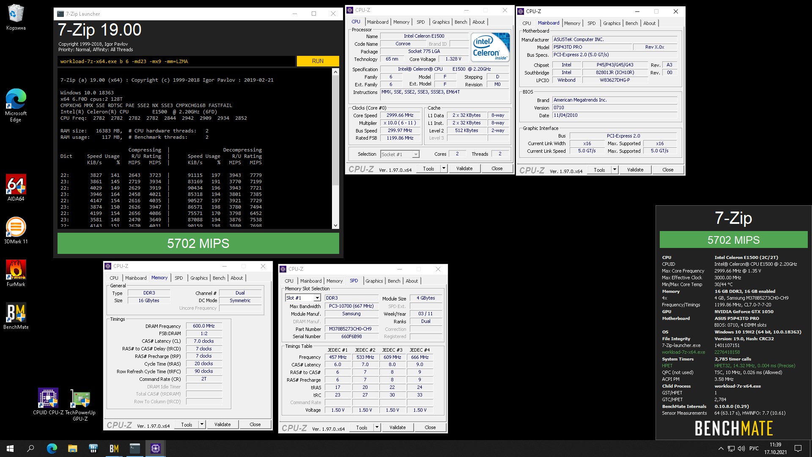Viewport: 812px width, 457px height.
Task: Open the Bench tab in Memory window
Action: point(219,278)
